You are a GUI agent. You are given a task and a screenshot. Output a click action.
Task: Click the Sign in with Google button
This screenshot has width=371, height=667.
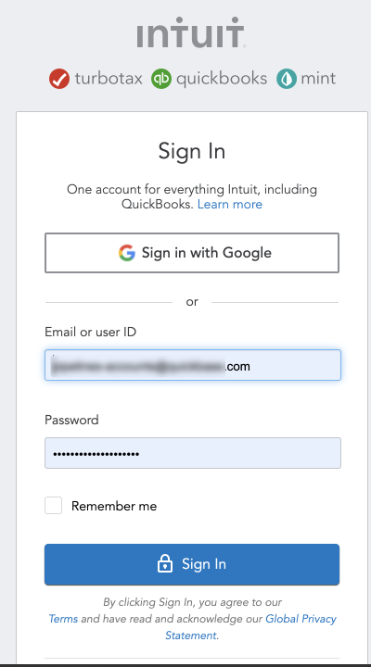(x=192, y=253)
